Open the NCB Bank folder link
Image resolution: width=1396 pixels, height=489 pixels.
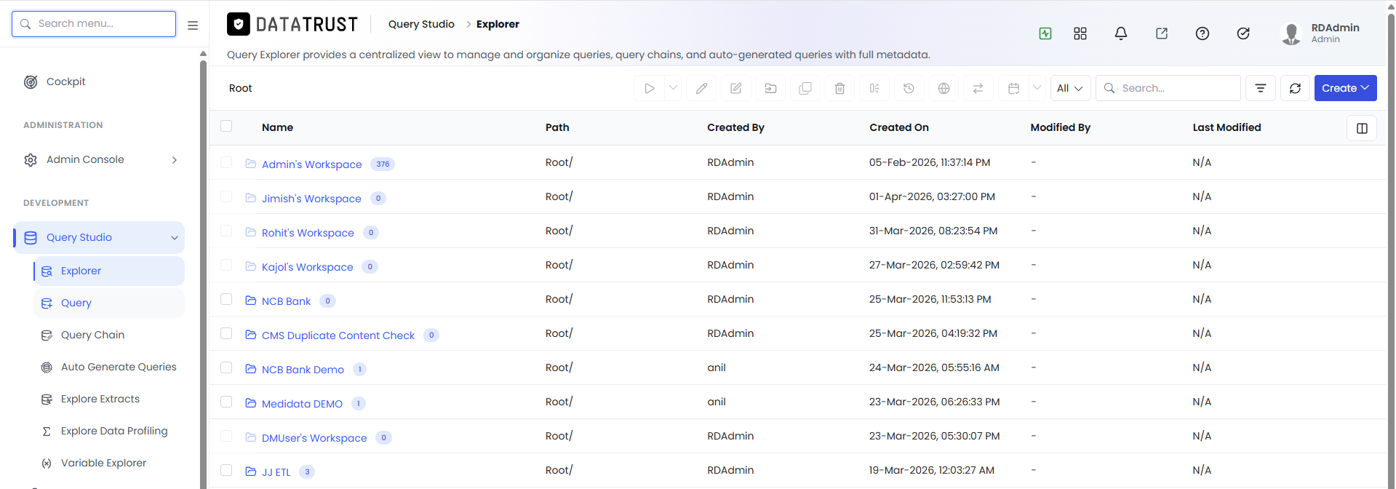[286, 301]
